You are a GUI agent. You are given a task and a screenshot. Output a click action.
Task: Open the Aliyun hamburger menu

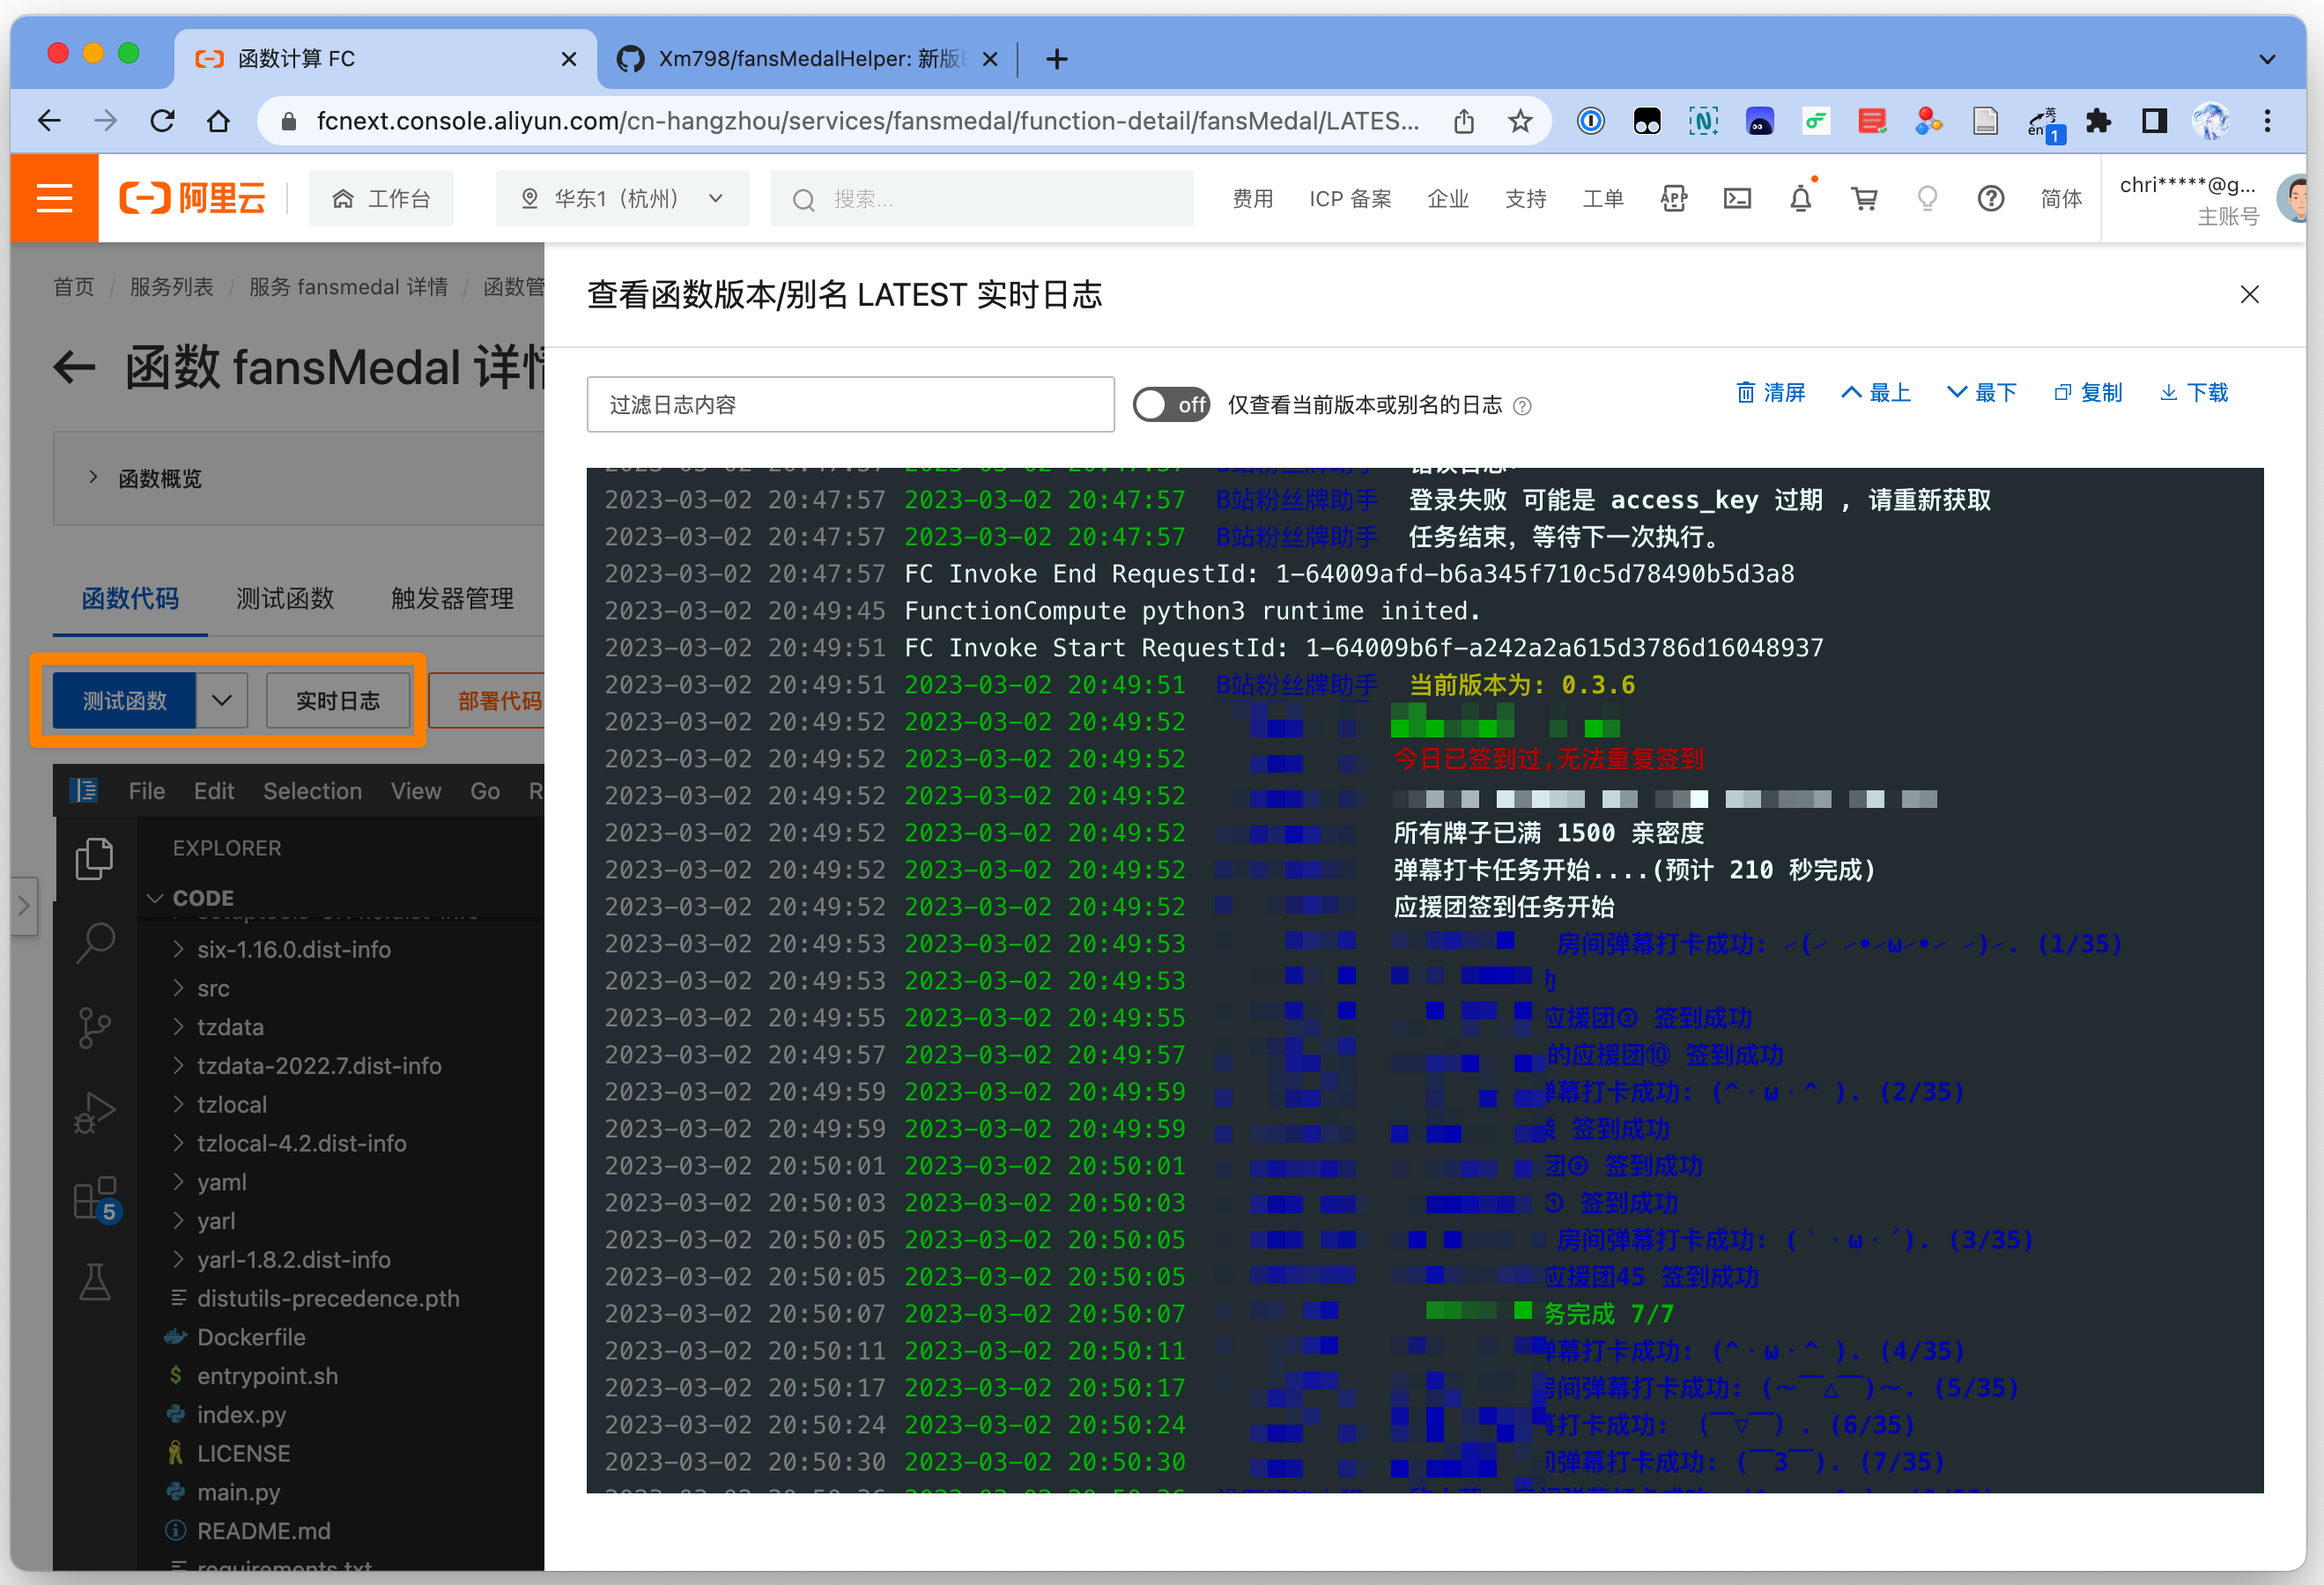(54, 198)
